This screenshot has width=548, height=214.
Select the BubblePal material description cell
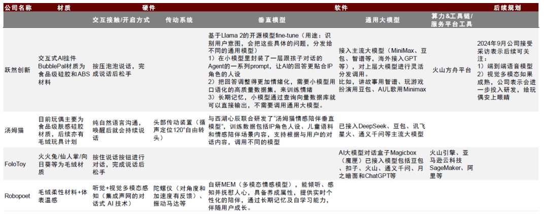(62, 70)
